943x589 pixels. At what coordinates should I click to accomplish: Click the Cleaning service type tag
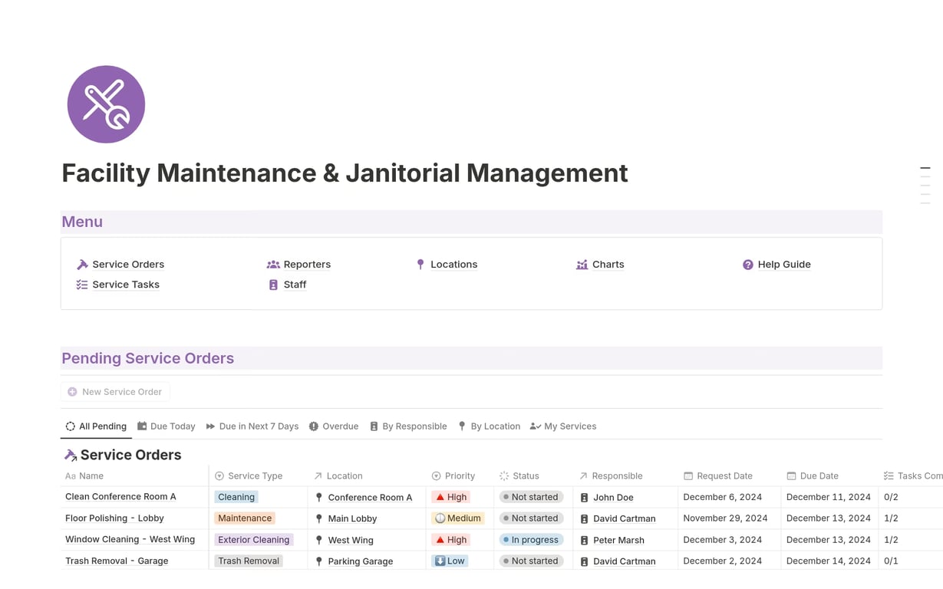tap(236, 497)
